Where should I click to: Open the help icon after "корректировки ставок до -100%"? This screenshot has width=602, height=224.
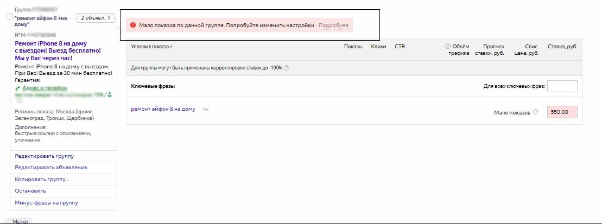coord(287,68)
